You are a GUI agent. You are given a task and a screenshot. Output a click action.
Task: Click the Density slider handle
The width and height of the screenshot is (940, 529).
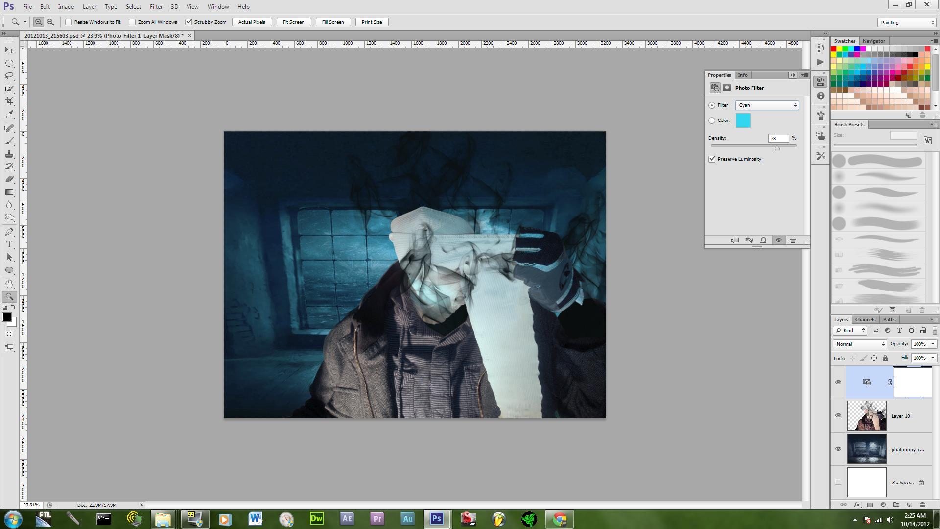[x=777, y=148]
